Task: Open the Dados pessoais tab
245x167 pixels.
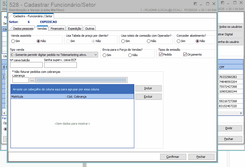Action: tap(23, 28)
